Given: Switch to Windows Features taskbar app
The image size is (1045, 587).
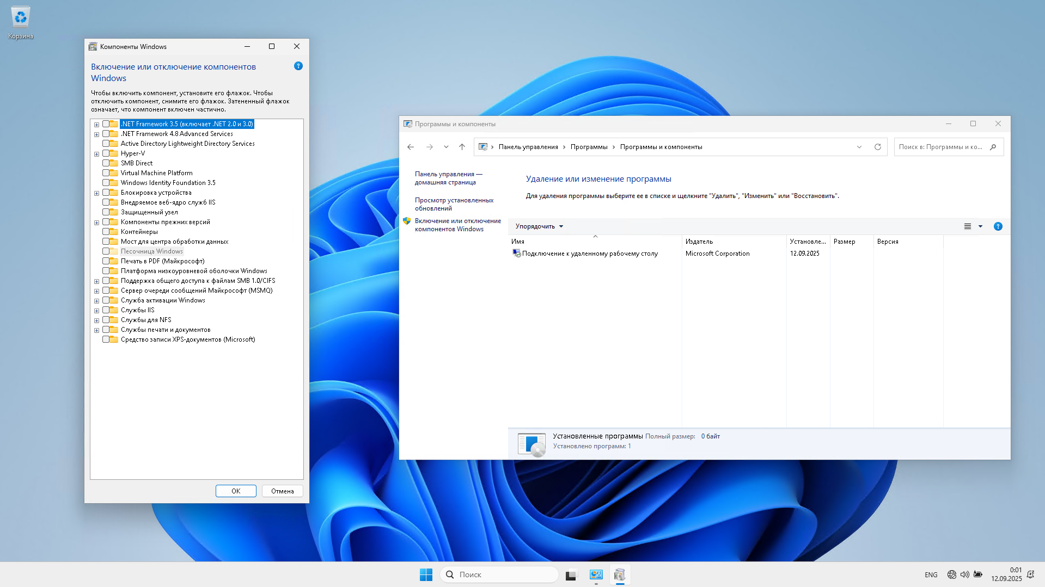Looking at the screenshot, I should coord(620,574).
